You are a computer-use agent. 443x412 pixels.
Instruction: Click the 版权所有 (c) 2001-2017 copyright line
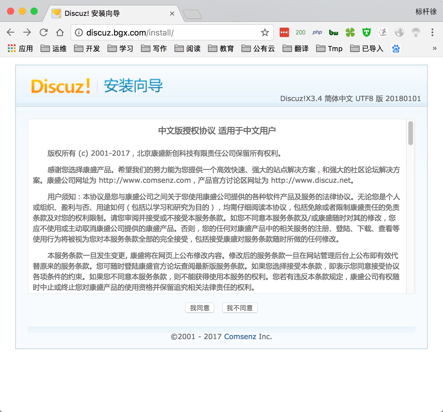tap(165, 153)
